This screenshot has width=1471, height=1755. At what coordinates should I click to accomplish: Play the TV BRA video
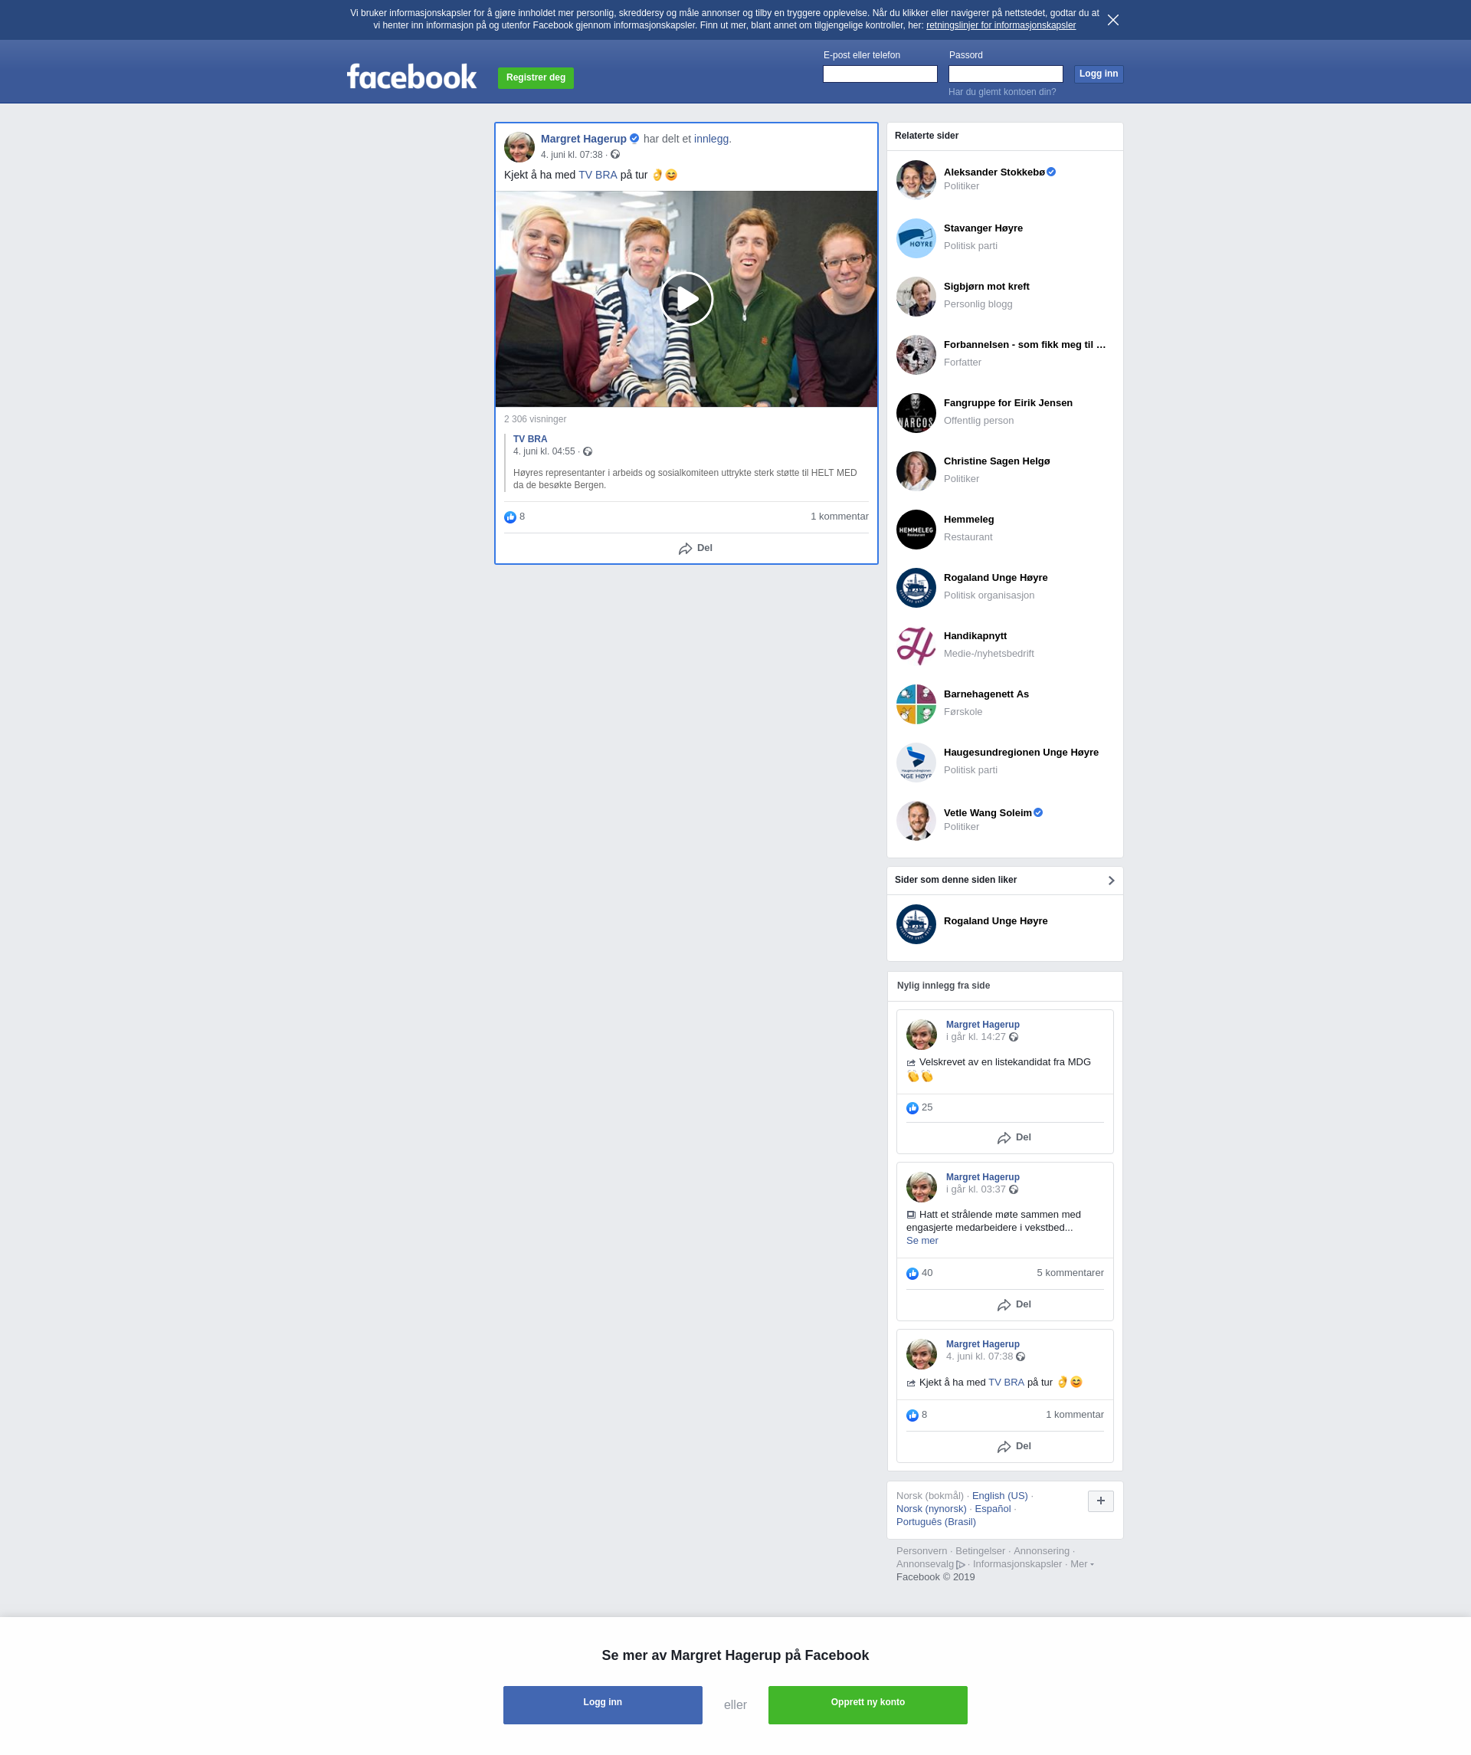pos(686,299)
